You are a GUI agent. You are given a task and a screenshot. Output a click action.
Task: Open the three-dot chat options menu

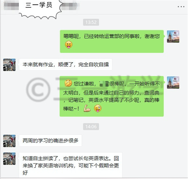tap(181, 7)
